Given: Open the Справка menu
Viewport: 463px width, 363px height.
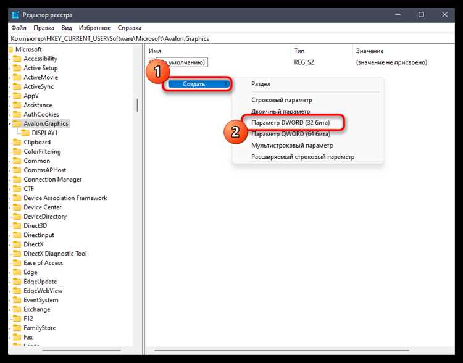Looking at the screenshot, I should coord(130,28).
